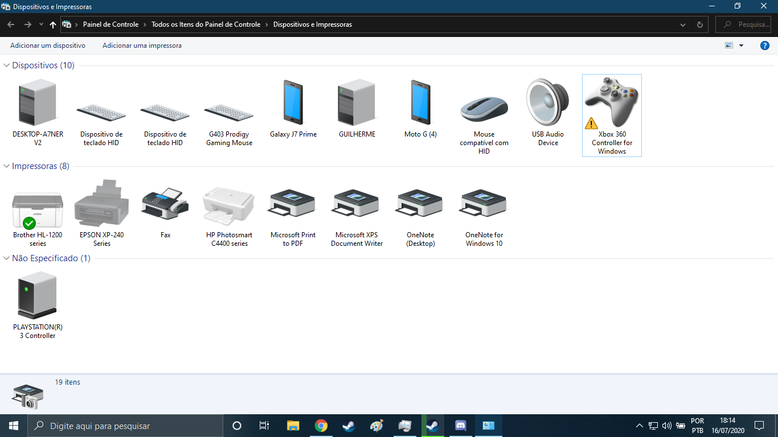Select the HP Photosmart C4400 series printer

tap(229, 217)
